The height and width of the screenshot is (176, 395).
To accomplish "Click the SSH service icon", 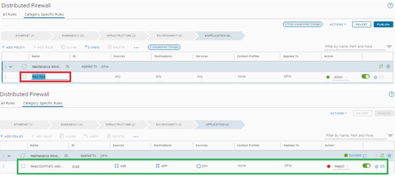I will (199, 166).
